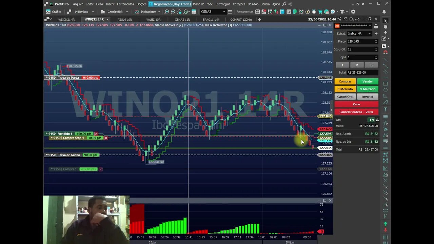
Task: Click the Qtd quantity input field
Action: click(x=362, y=57)
